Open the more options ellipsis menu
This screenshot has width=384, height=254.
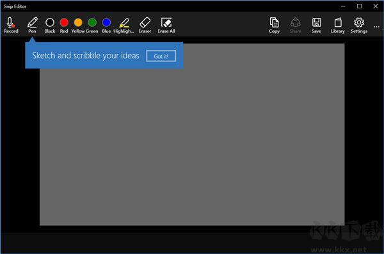pos(376,27)
